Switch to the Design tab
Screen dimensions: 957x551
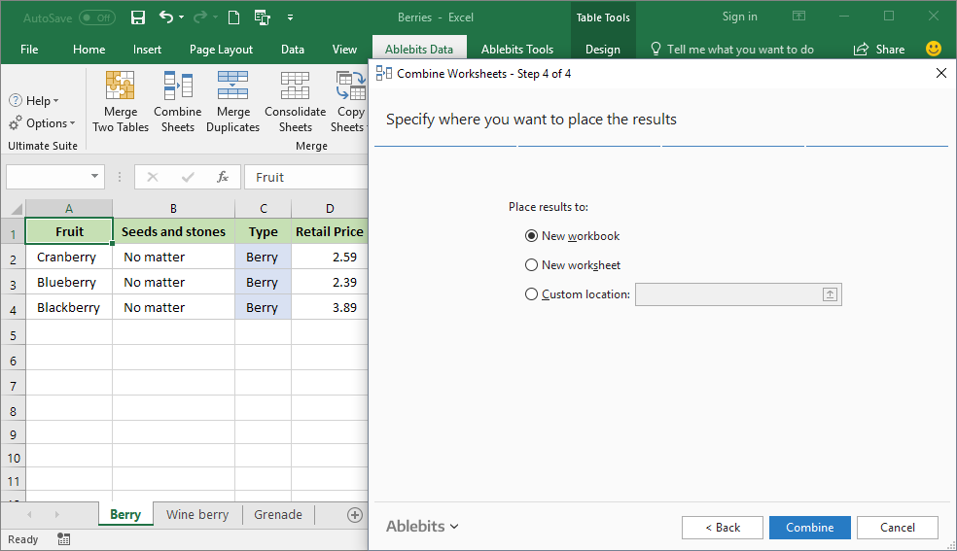click(x=602, y=50)
